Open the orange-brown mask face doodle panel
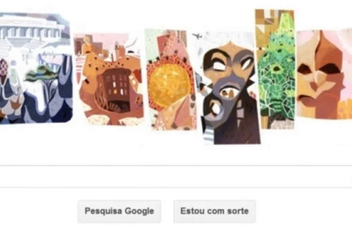 [x=324, y=74]
